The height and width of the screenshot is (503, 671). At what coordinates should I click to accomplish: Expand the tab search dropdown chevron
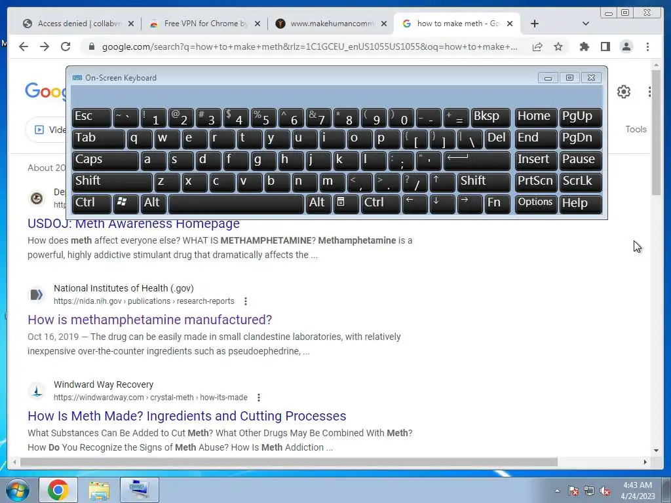(585, 24)
